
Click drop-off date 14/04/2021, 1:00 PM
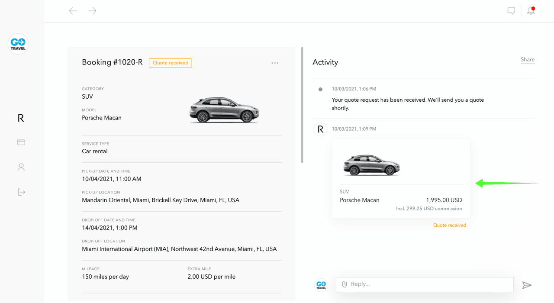click(x=110, y=228)
